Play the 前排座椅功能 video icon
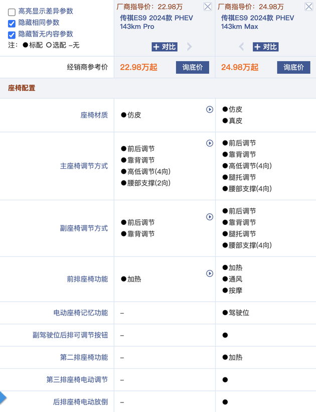This screenshot has width=316, height=412. click(210, 273)
